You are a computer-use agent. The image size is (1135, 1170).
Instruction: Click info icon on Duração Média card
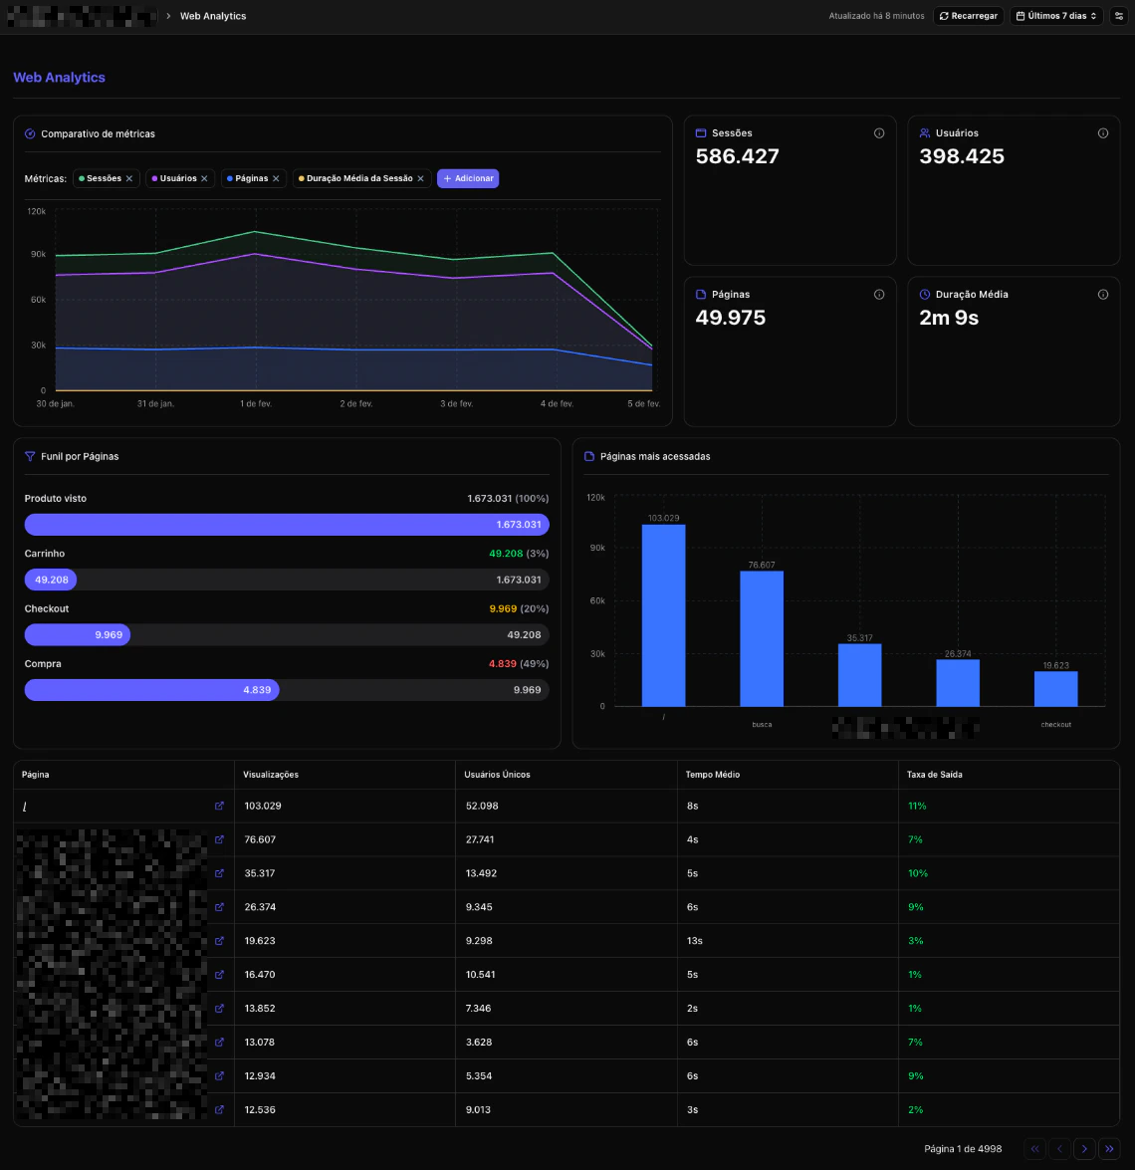(x=1103, y=295)
